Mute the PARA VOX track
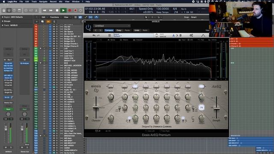The image size is (274, 154). [54, 58]
